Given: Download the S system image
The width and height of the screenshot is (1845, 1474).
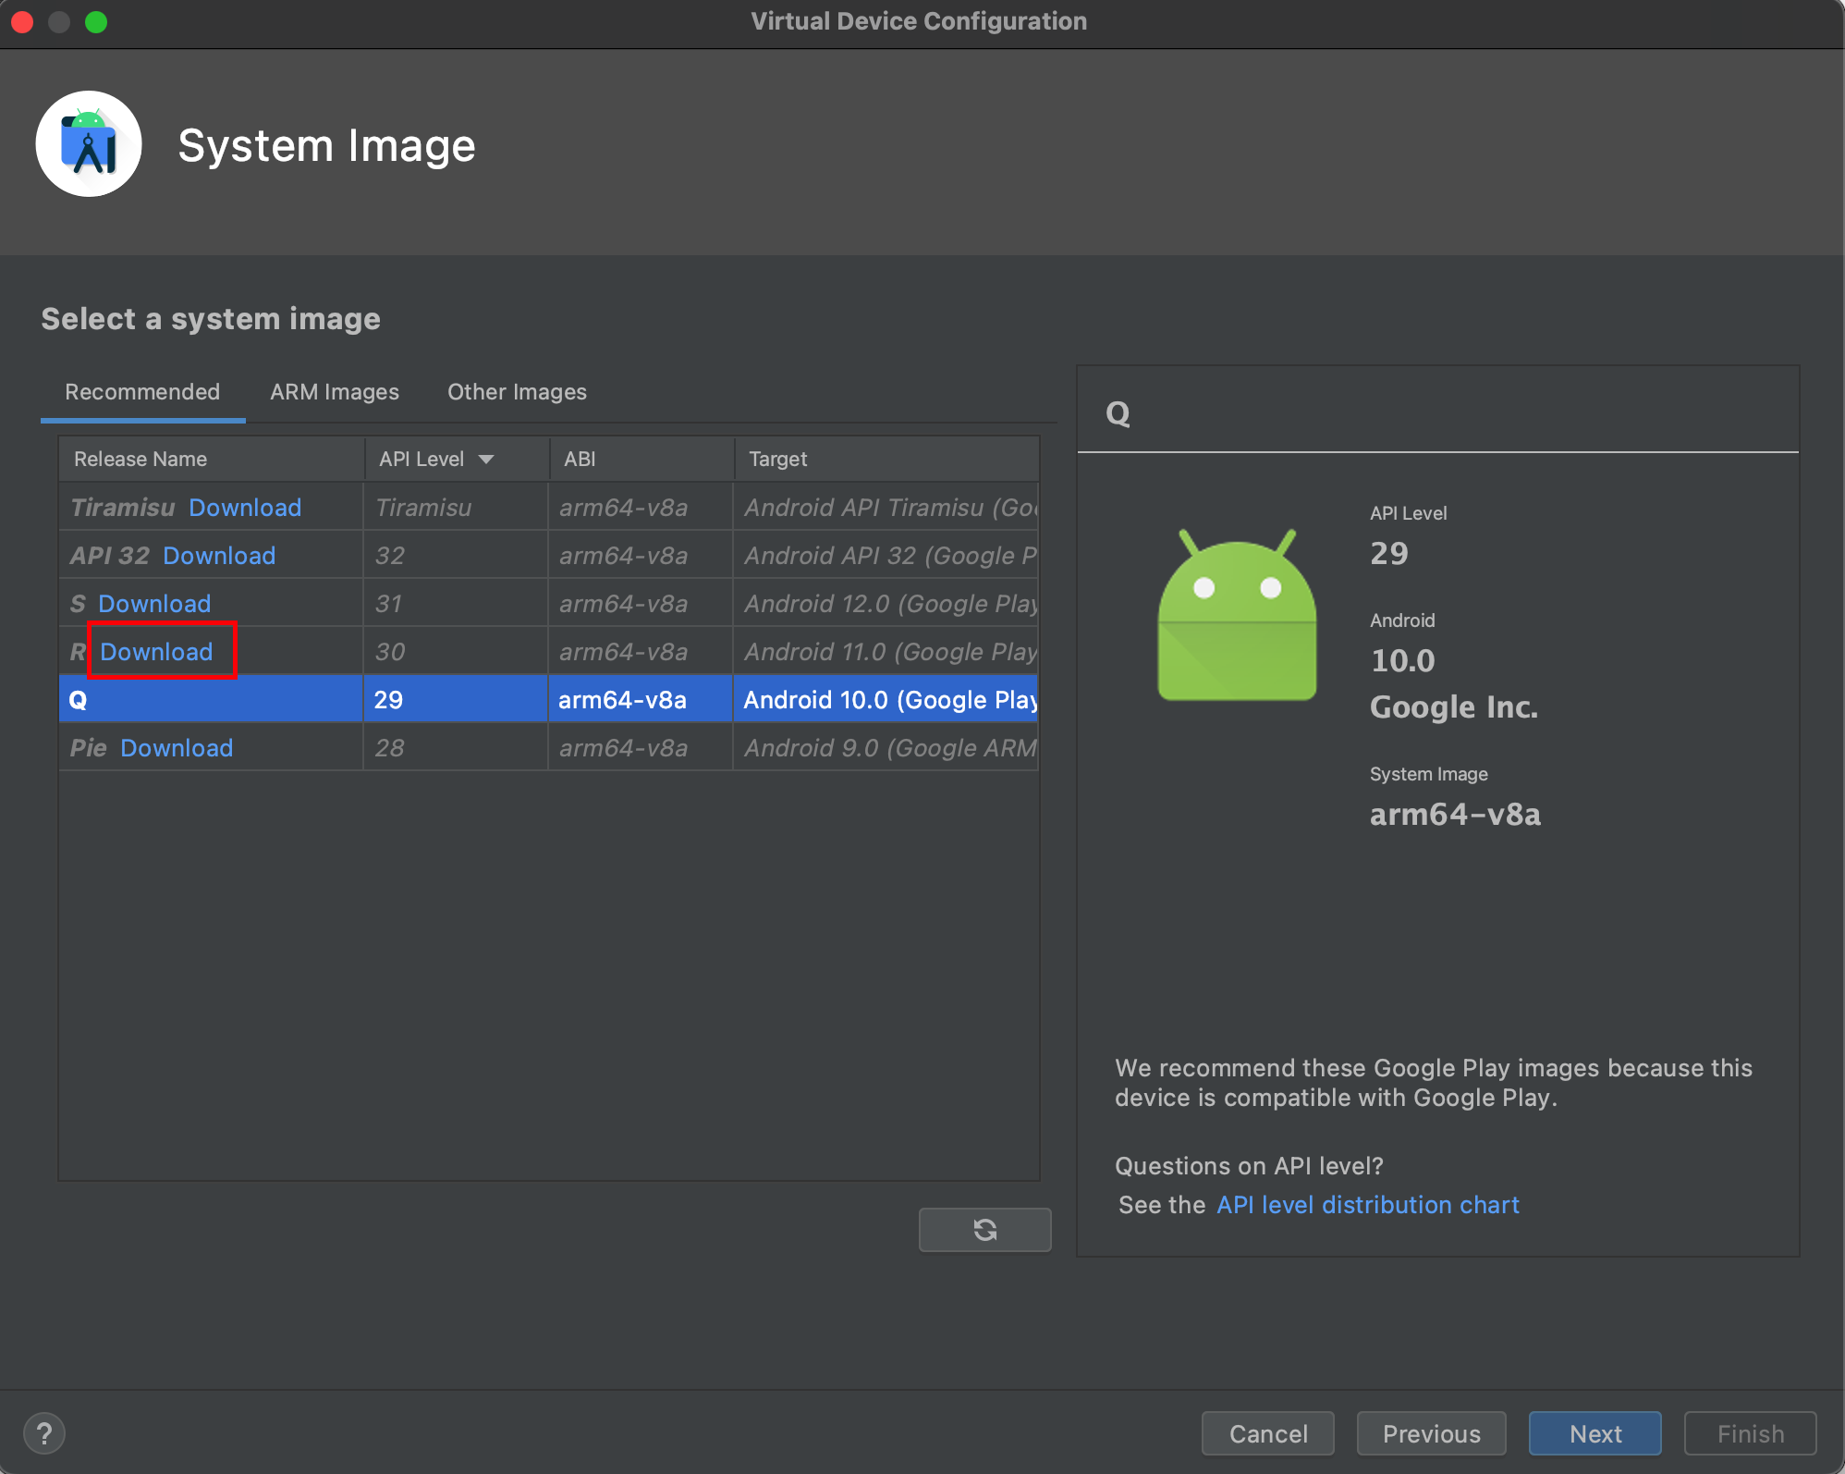Looking at the screenshot, I should 154,604.
